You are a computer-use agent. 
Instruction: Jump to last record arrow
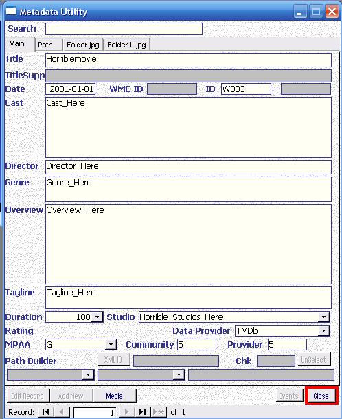[x=143, y=411]
